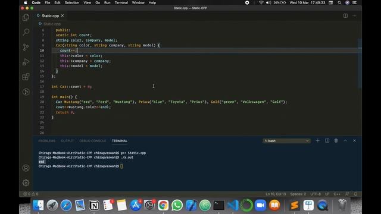Open Sublime Text from the dock

click(x=294, y=205)
